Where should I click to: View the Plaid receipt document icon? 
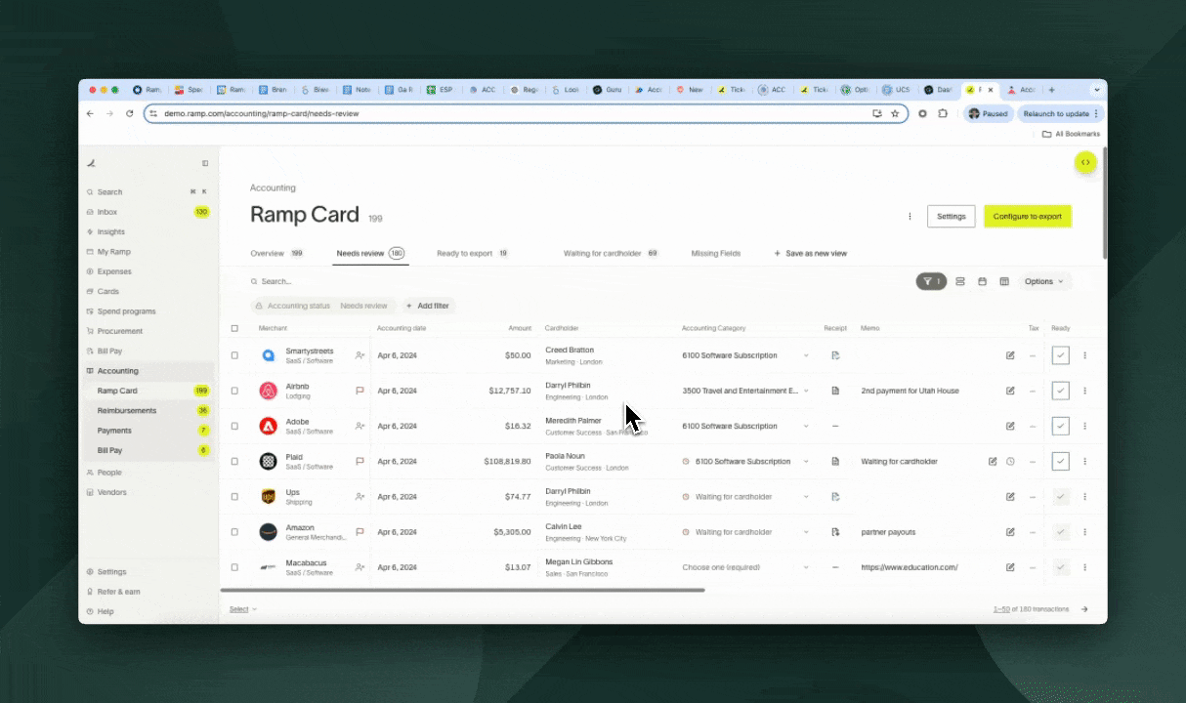click(x=835, y=461)
